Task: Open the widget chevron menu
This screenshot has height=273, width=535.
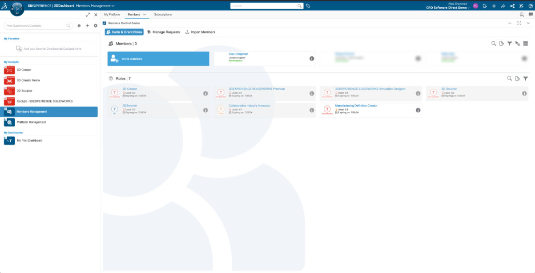Action: click(x=528, y=23)
